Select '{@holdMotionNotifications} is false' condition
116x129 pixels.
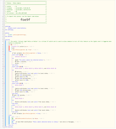pos(26,119)
